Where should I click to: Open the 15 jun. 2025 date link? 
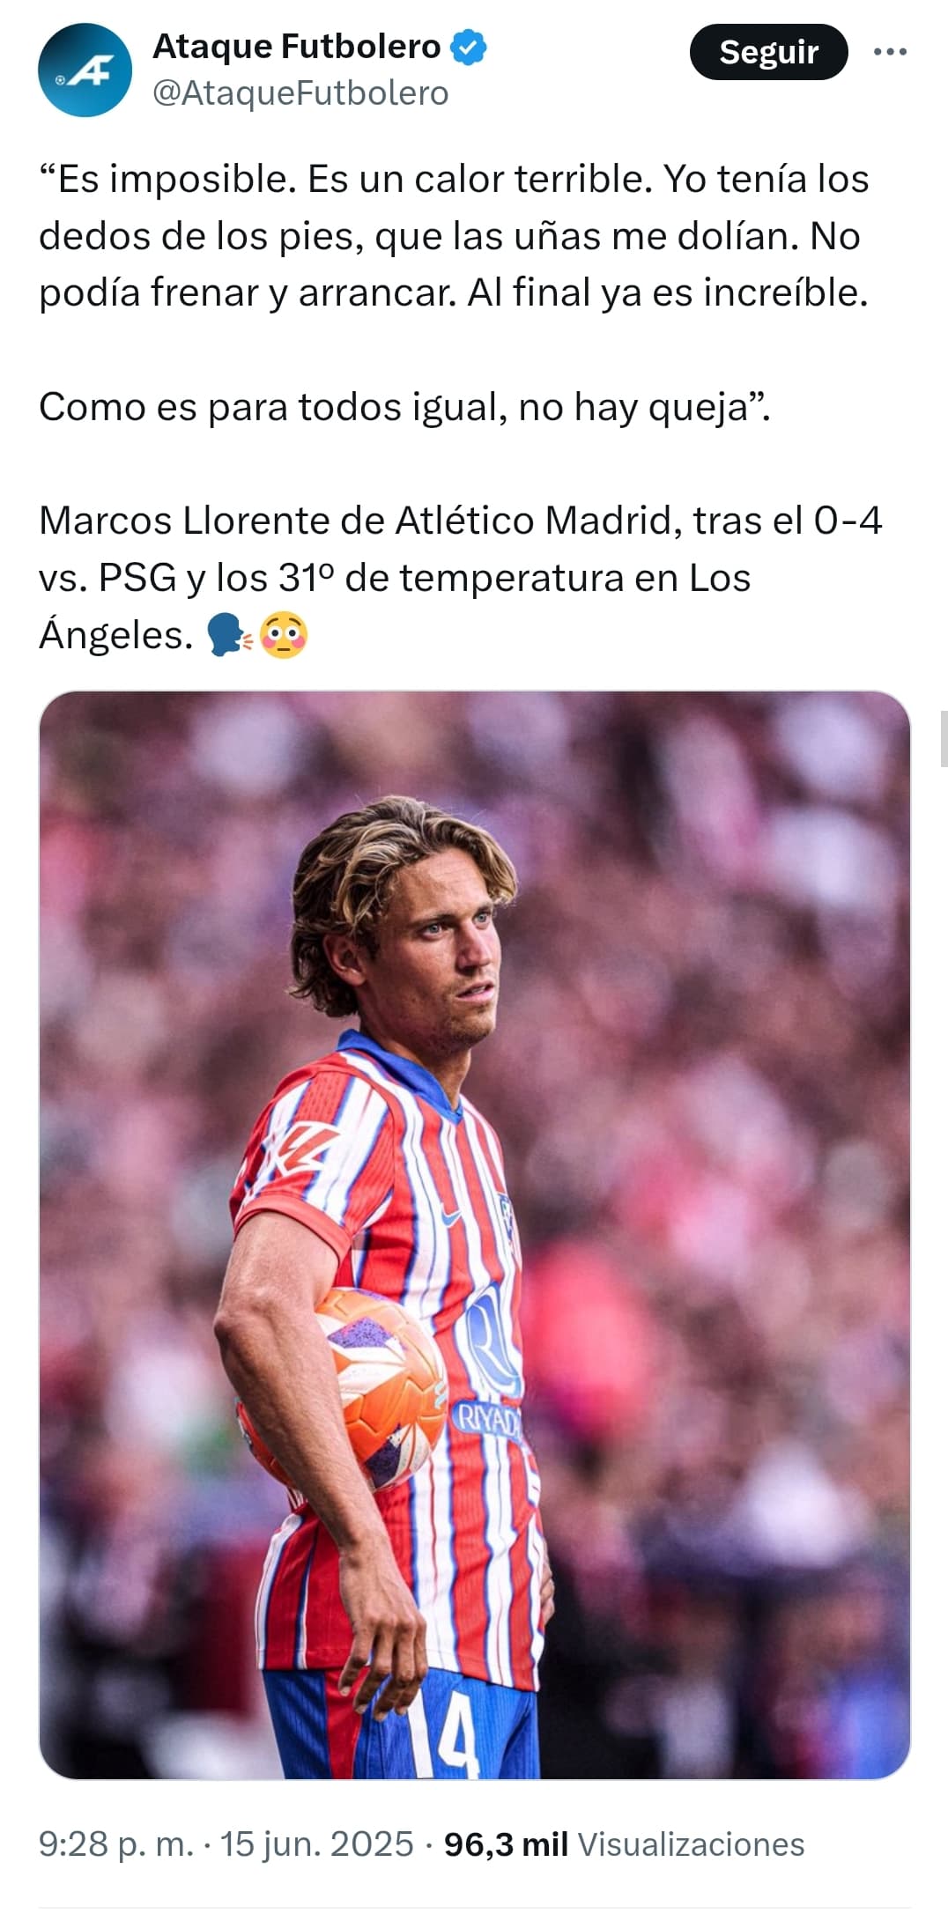click(316, 1844)
